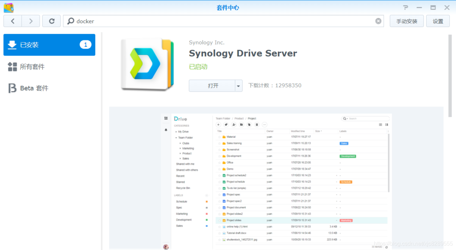Select the Beta 套件 tab
This screenshot has width=456, height=250.
coord(49,88)
